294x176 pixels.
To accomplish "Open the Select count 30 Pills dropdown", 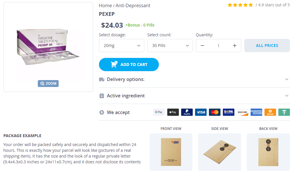I will tap(170, 46).
